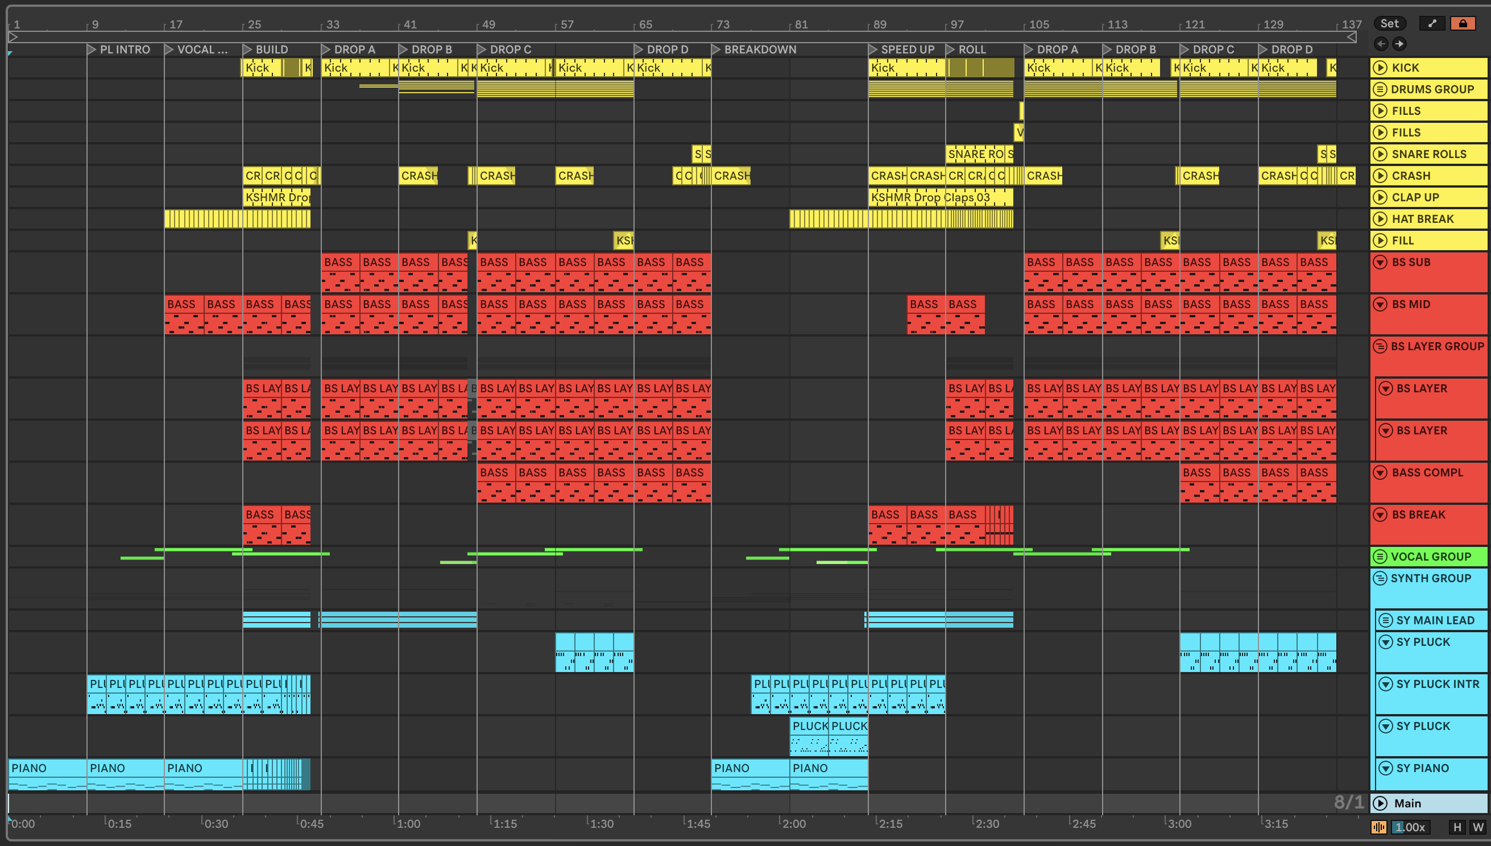The width and height of the screenshot is (1491, 846).
Task: Click the Set locator button
Action: 1389,23
